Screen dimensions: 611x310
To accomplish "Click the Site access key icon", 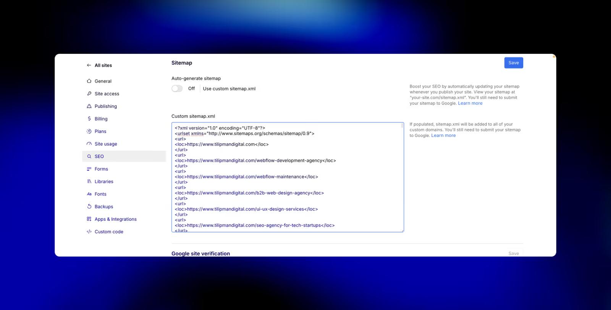I will click(89, 93).
